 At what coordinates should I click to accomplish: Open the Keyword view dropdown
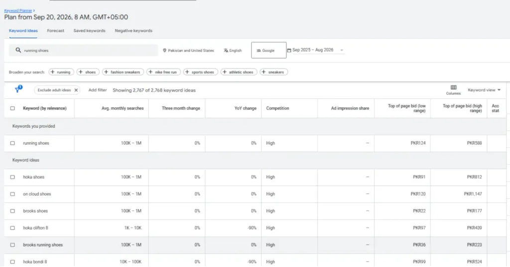(x=484, y=90)
